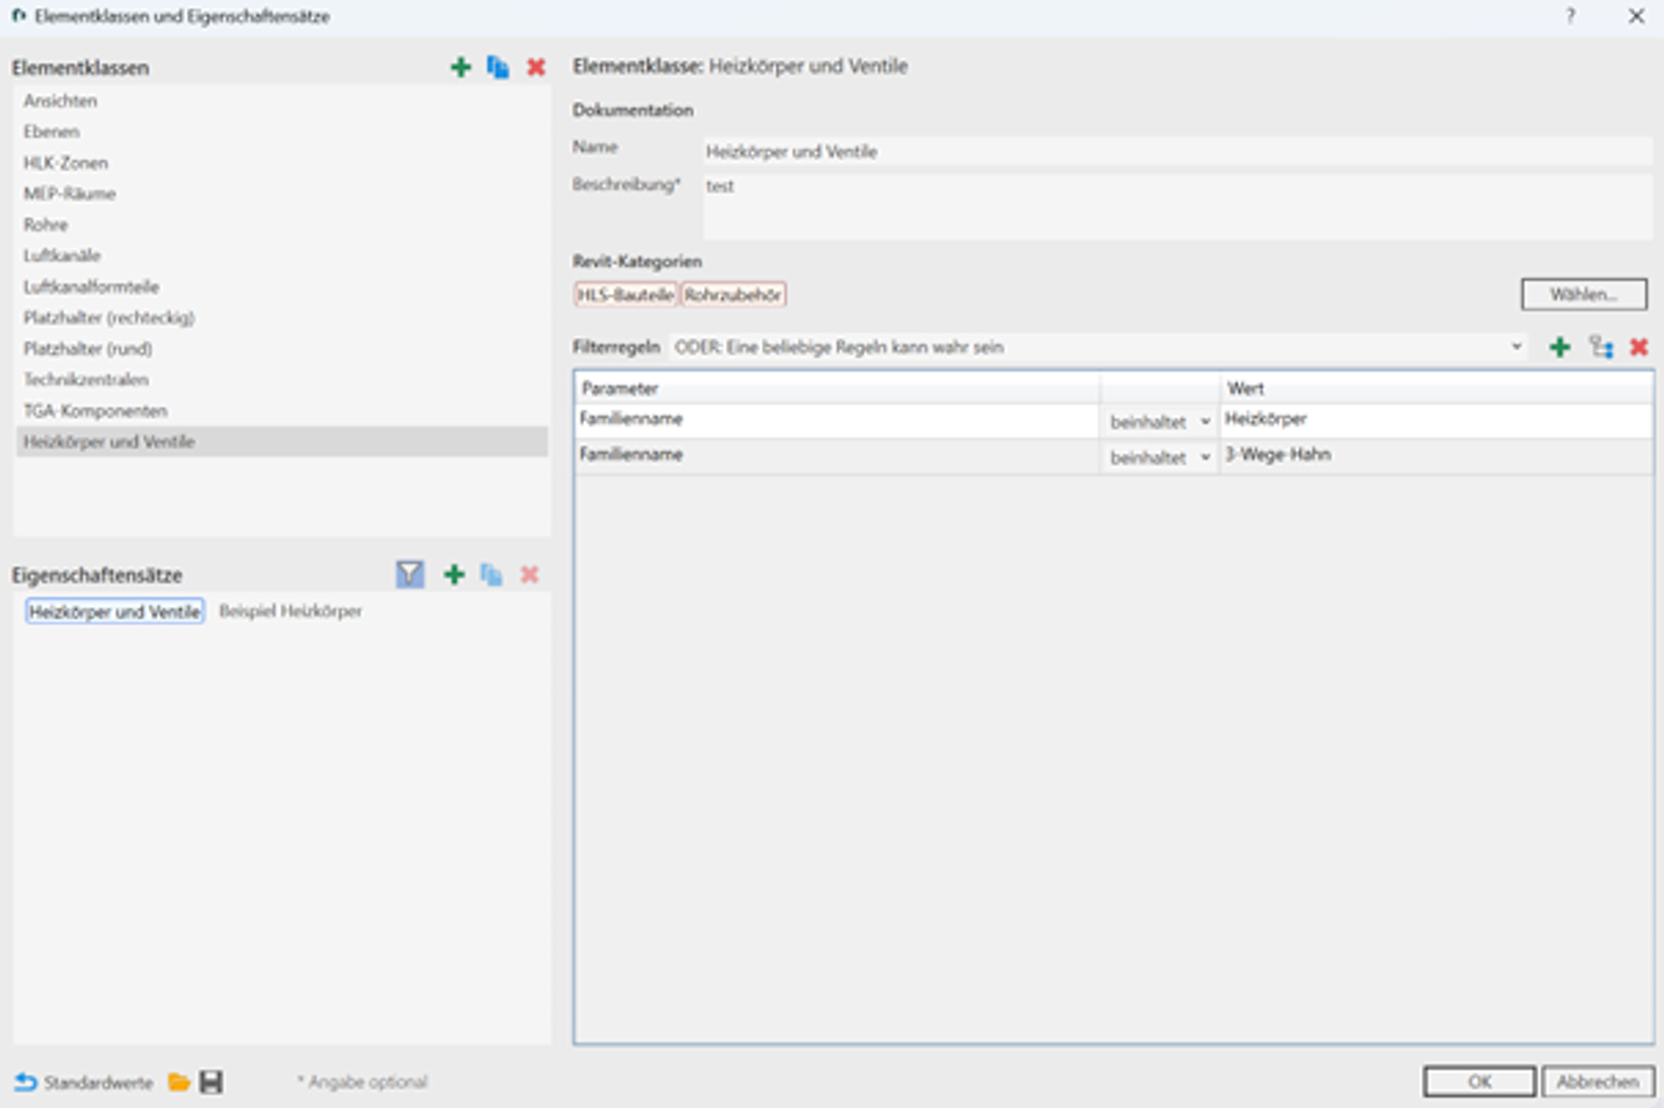Delete the selected Elementklasse with red X
Screen dimensions: 1664x1108
[x=536, y=67]
